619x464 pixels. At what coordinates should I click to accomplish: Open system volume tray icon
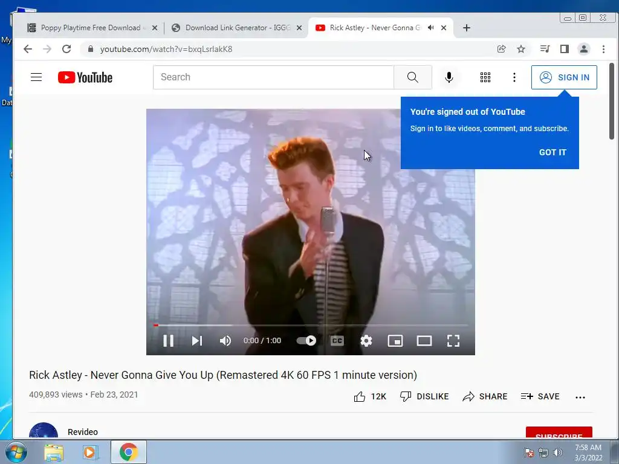pos(558,453)
